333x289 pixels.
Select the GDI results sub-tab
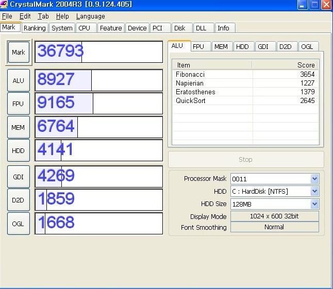click(265, 46)
